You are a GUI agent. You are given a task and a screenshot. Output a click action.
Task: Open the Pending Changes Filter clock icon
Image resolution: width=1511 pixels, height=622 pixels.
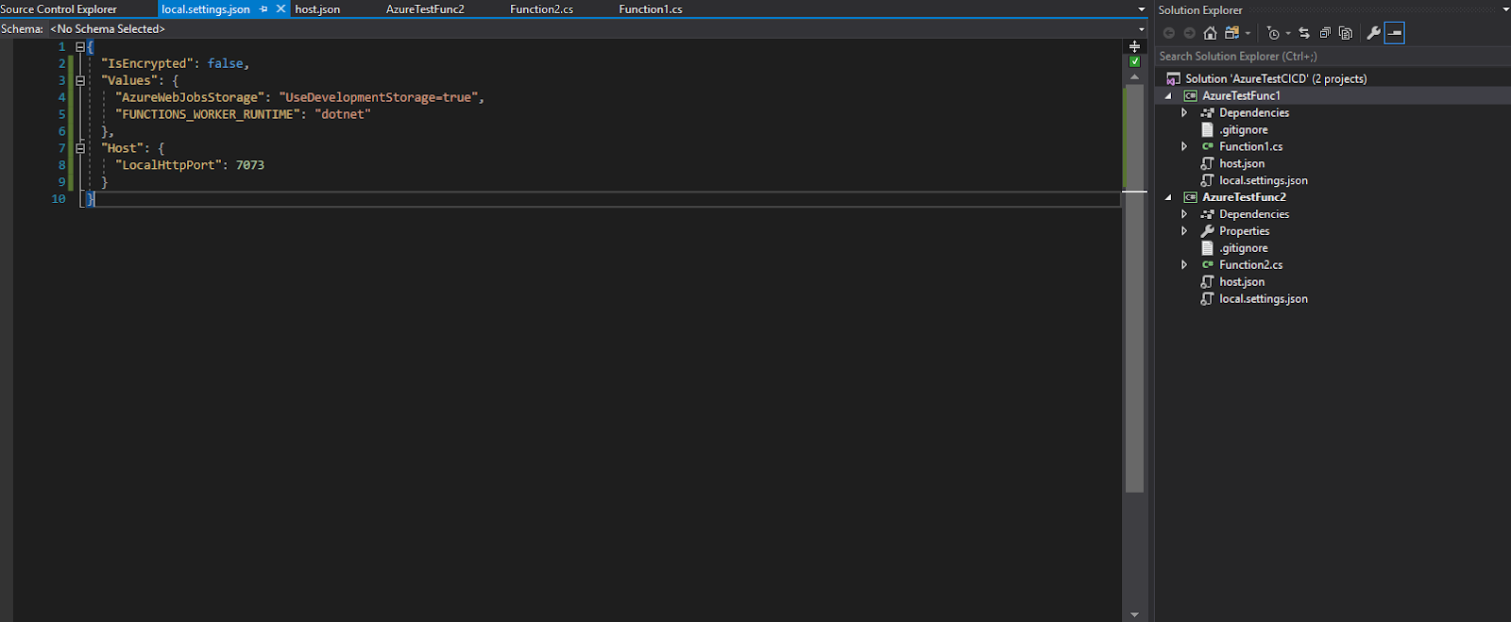(1273, 33)
